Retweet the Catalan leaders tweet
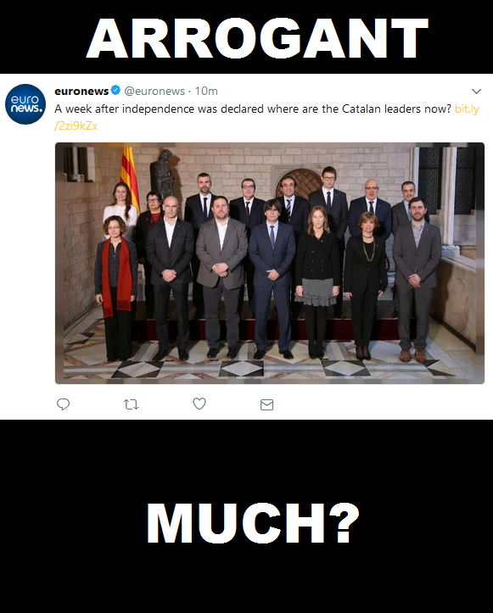Viewport: 493px width, 613px height. click(131, 404)
